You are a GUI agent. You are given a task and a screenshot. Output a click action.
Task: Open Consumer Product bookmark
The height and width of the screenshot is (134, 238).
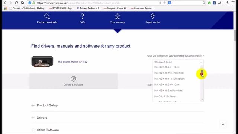coord(143,8)
